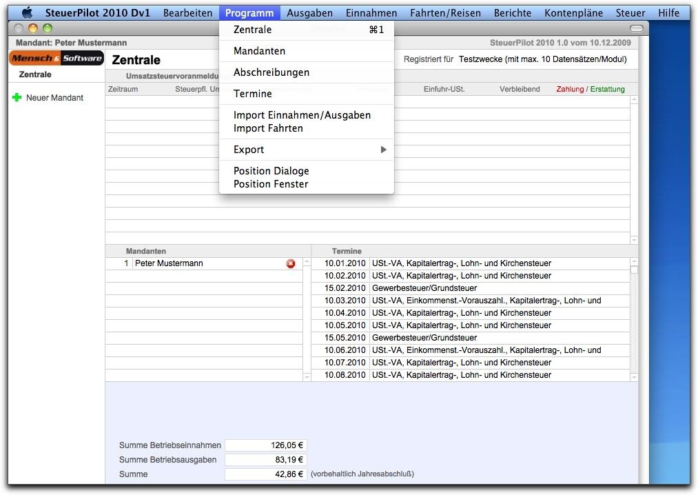Select the Zentrale sidebar entry
698x495 pixels.
coord(35,74)
